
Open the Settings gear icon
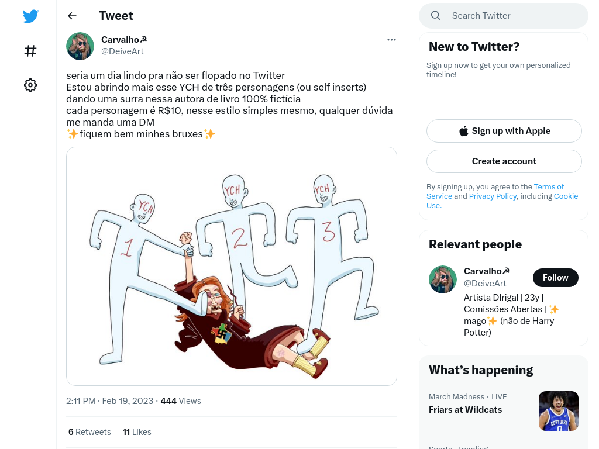(x=30, y=85)
